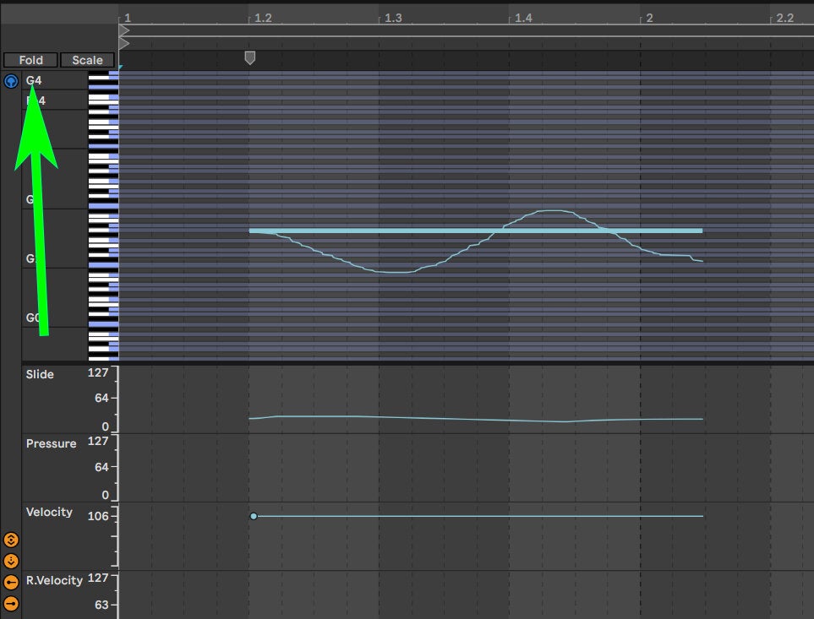The height and width of the screenshot is (619, 814).
Task: Click the 0 value in Slide lane
Action: [106, 426]
